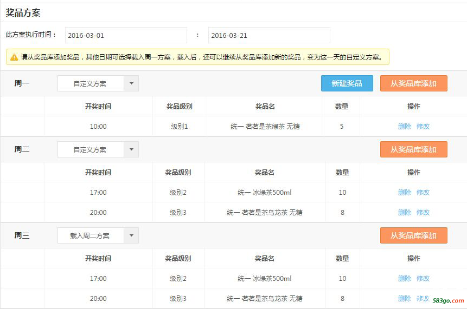Click the 奖品方案 page heading
Viewport: 467px width, 309px height.
coord(23,13)
